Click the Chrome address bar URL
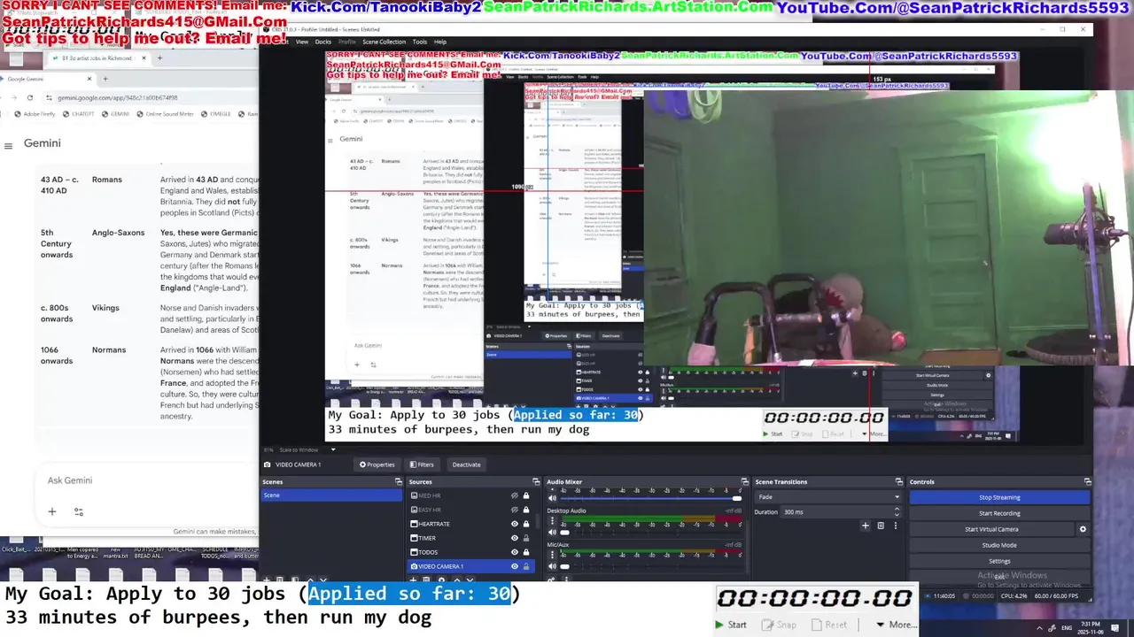The width and height of the screenshot is (1134, 637). tap(118, 98)
